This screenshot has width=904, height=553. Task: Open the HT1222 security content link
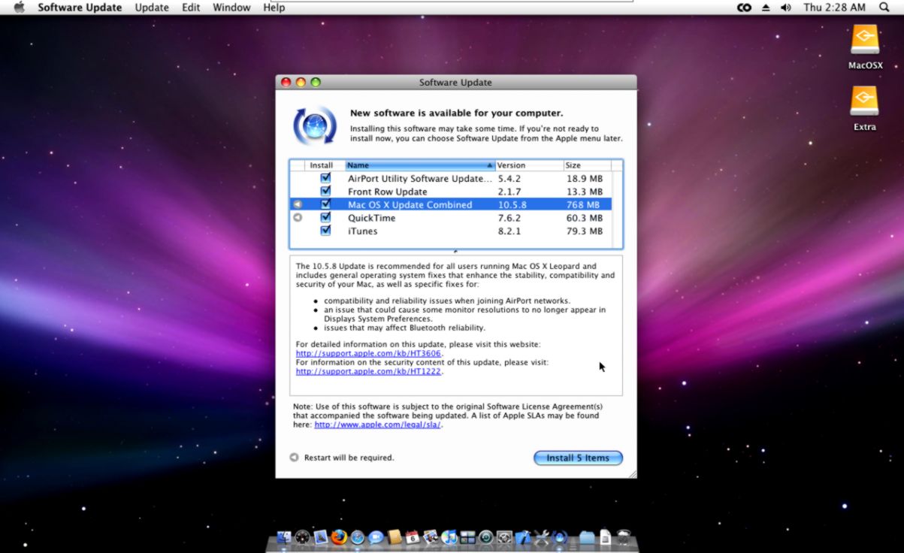point(368,371)
